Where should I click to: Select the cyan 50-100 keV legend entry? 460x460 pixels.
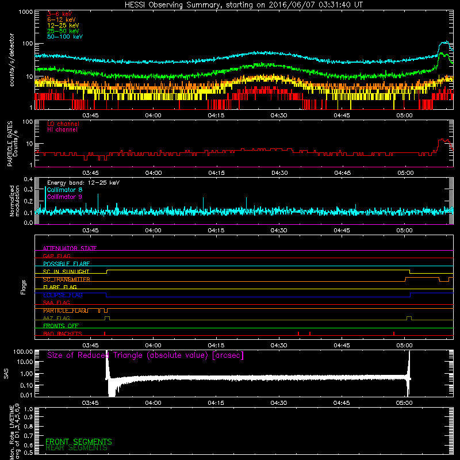pyautogui.click(x=65, y=37)
